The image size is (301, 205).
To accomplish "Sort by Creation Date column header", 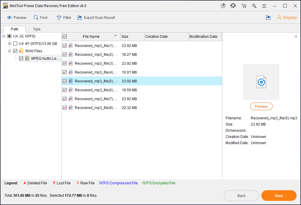I will 166,37.
